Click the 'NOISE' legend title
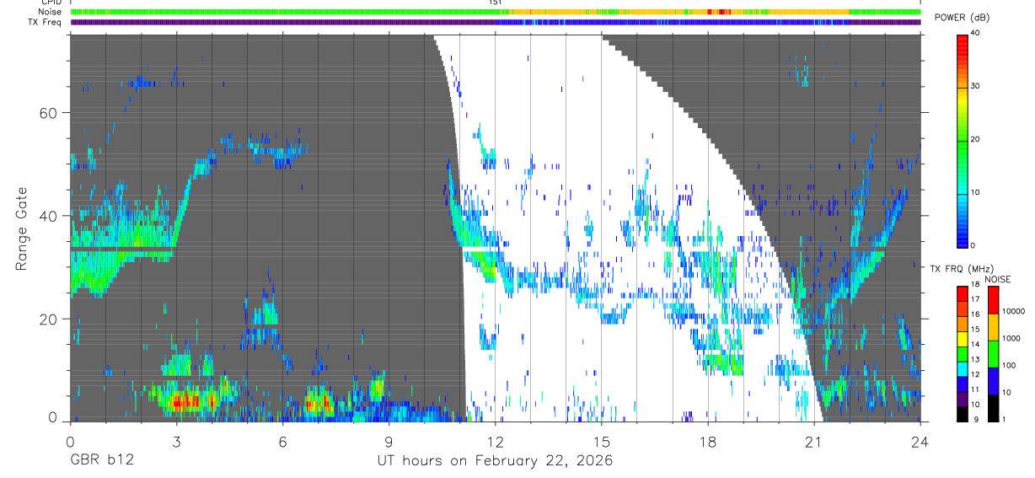 click(x=998, y=279)
